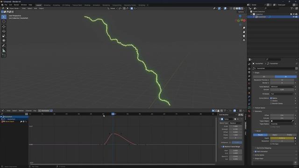This screenshot has width=299, height=168.
Task: Open the Scene properties tab icon
Action: click(249, 80)
